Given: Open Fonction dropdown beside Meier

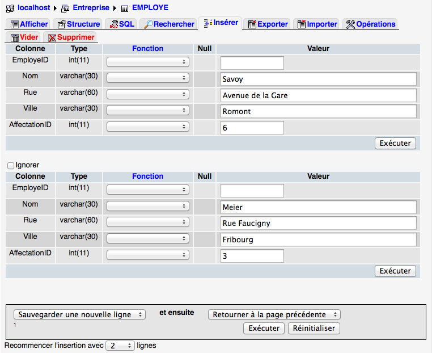Looking at the screenshot, I should [x=148, y=206].
